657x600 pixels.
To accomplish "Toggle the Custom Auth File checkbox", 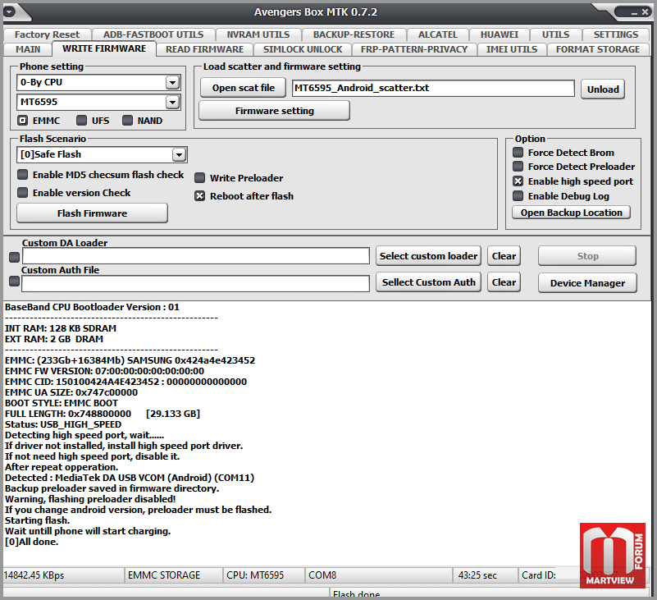I will (x=14, y=281).
